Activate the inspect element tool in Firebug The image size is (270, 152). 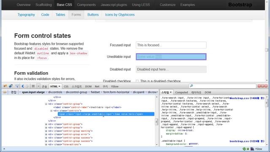(17, 86)
